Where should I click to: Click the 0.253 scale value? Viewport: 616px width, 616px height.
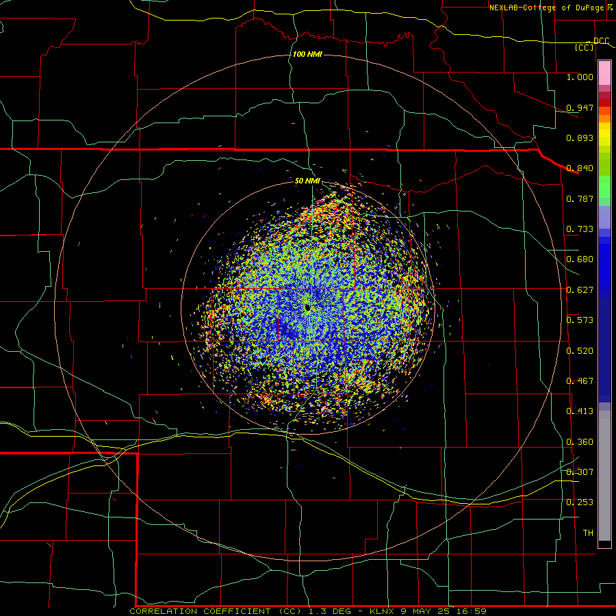point(580,502)
